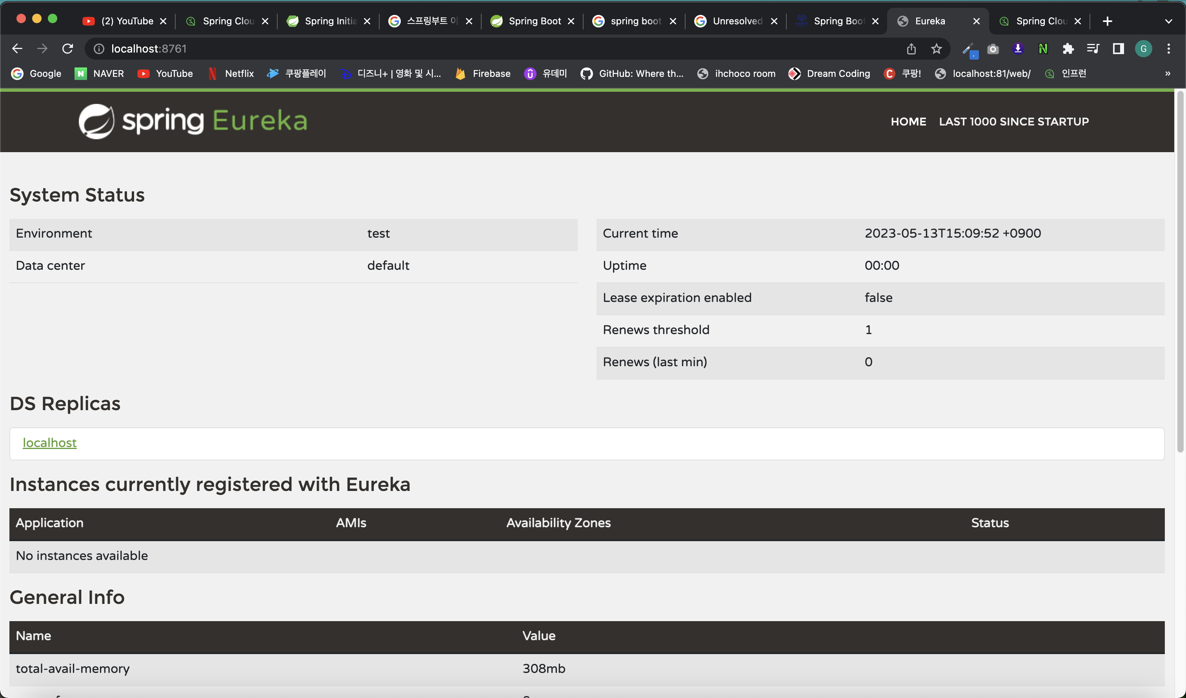Open the ihchoco room bookmark
1186x698 pixels.
(x=736, y=73)
